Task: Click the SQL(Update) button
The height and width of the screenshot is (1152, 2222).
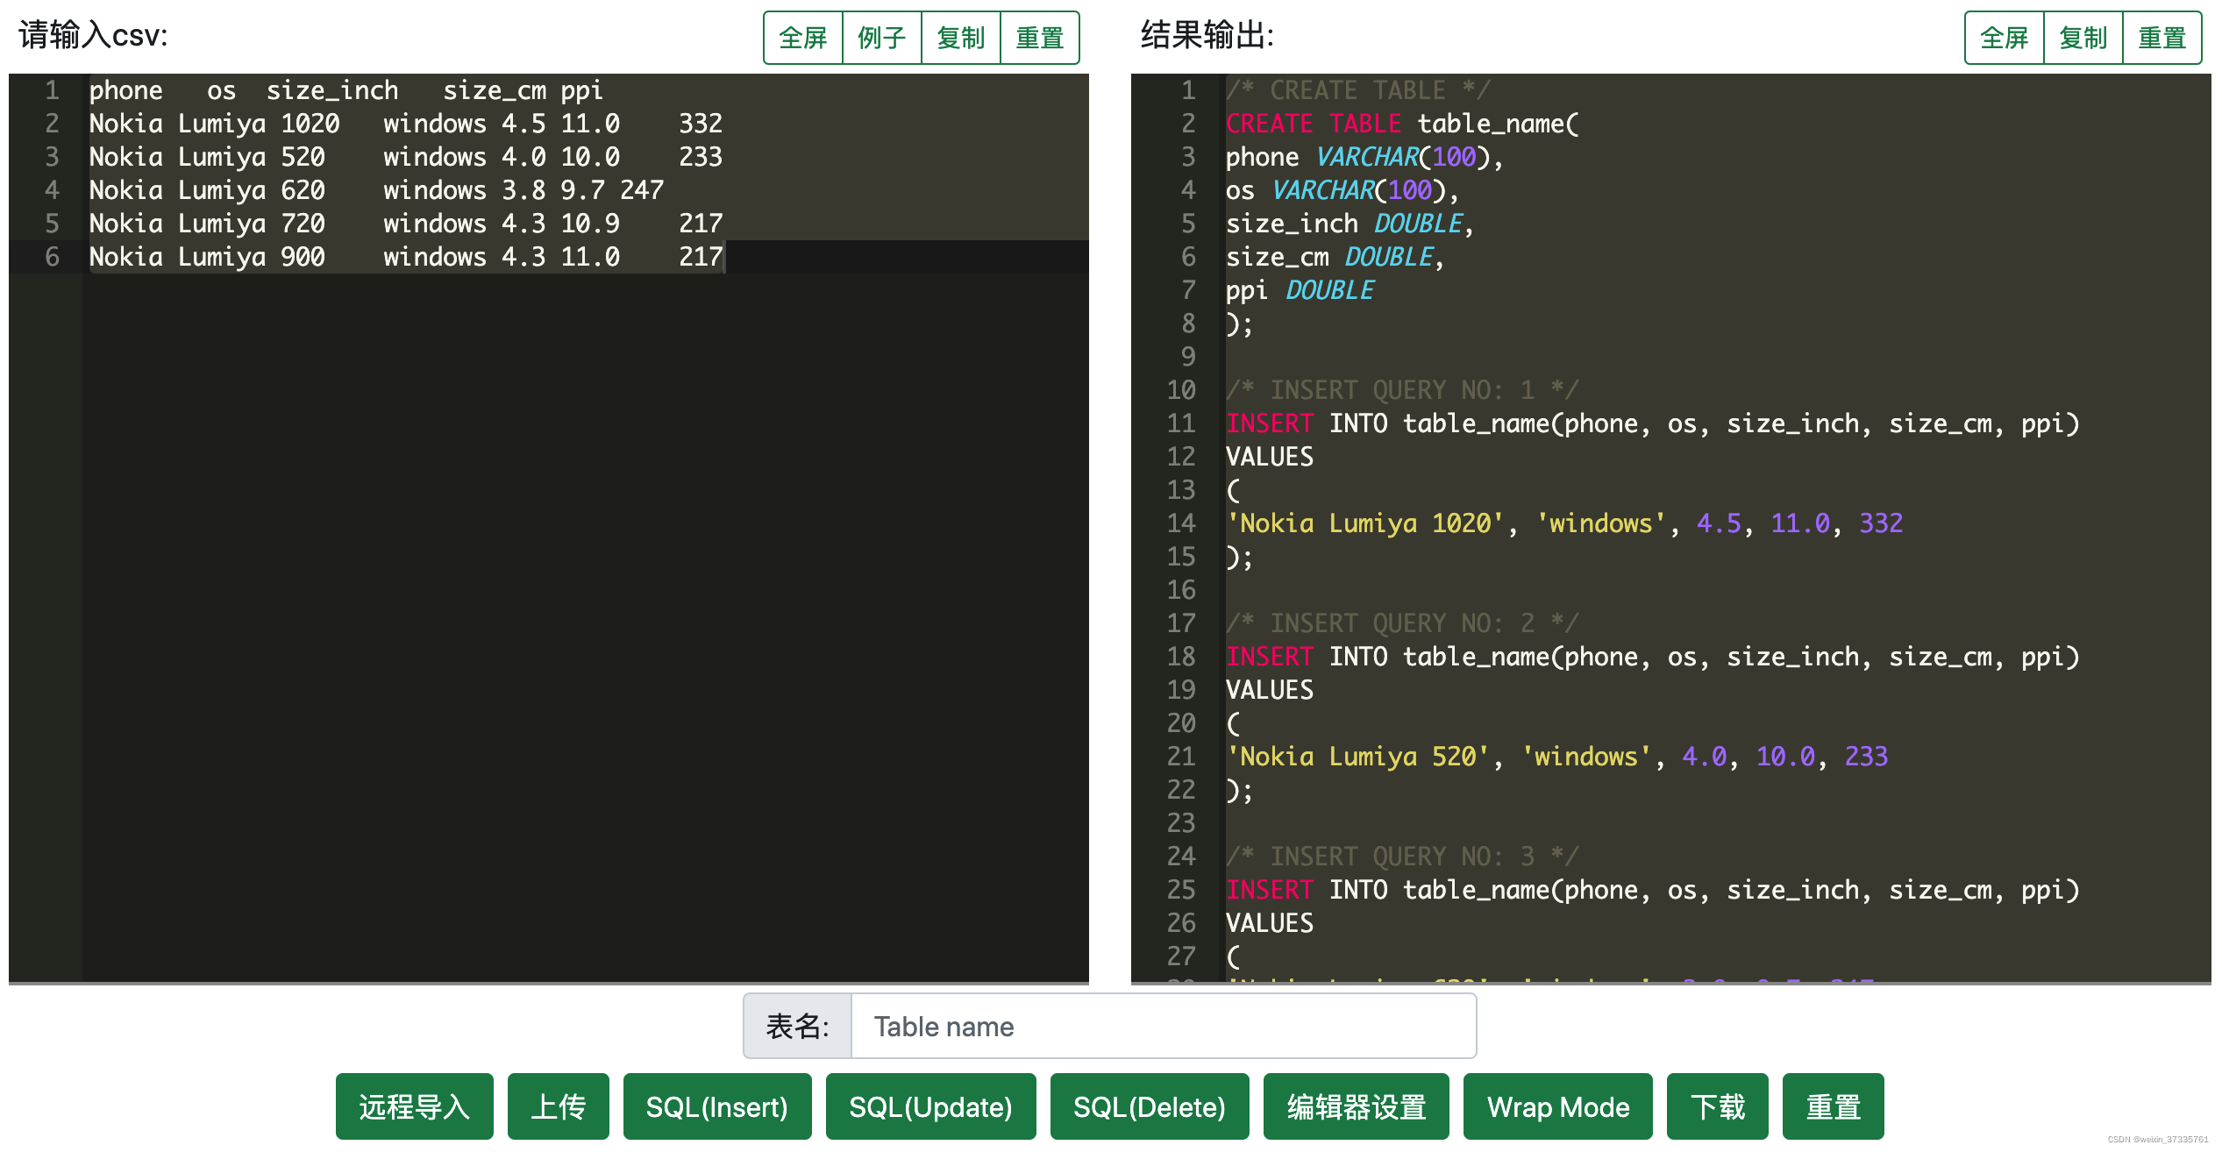Action: [929, 1106]
